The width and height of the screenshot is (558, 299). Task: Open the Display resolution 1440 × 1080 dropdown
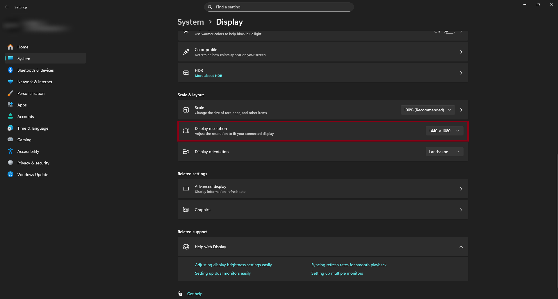point(444,131)
